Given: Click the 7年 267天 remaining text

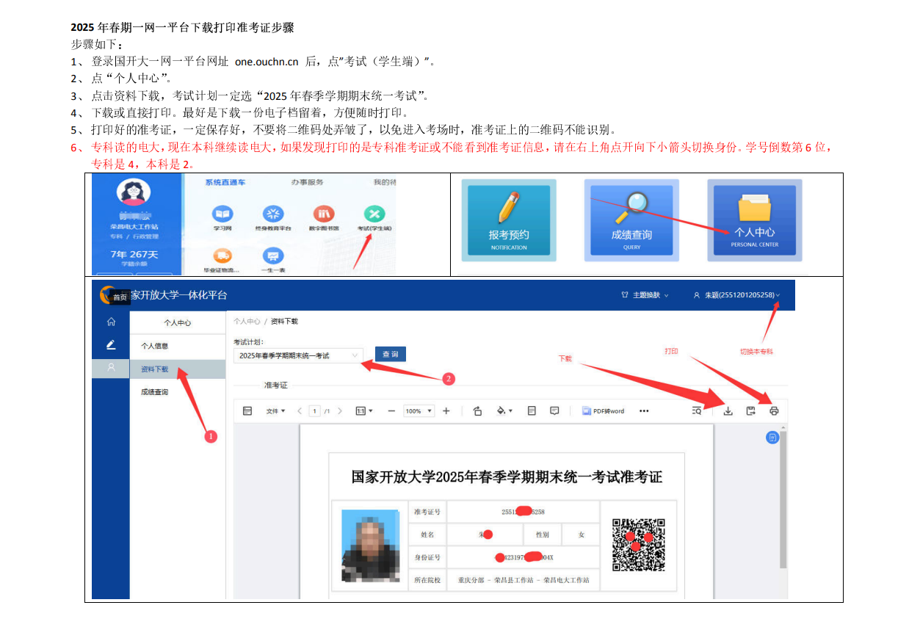Looking at the screenshot, I should [134, 254].
